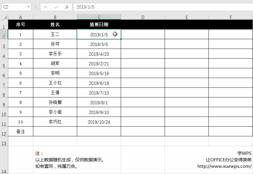Select column D header
Screen dimensions: 253x174
pyautogui.click(x=143, y=17)
